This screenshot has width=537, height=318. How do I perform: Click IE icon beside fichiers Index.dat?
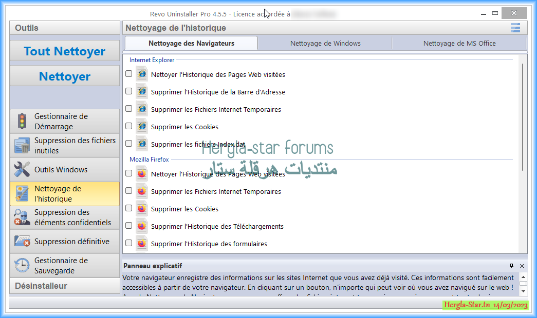142,144
